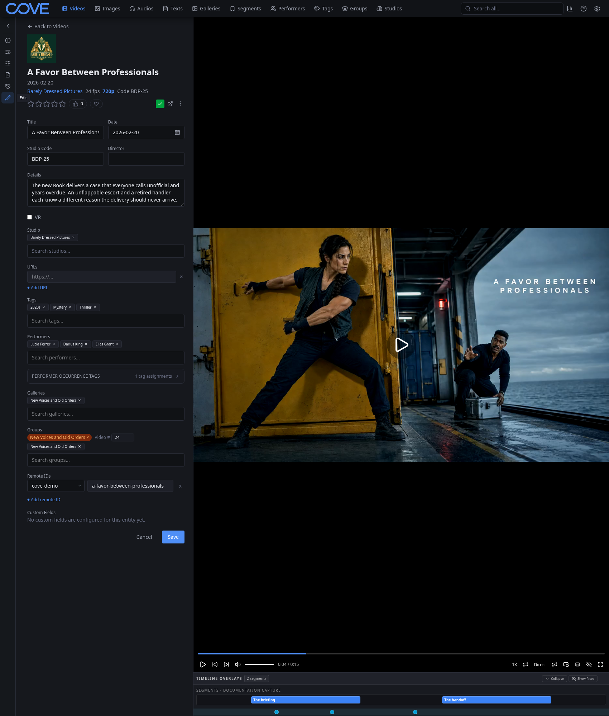This screenshot has width=609, height=716.
Task: Enable the VR checkbox
Action: pyautogui.click(x=30, y=217)
